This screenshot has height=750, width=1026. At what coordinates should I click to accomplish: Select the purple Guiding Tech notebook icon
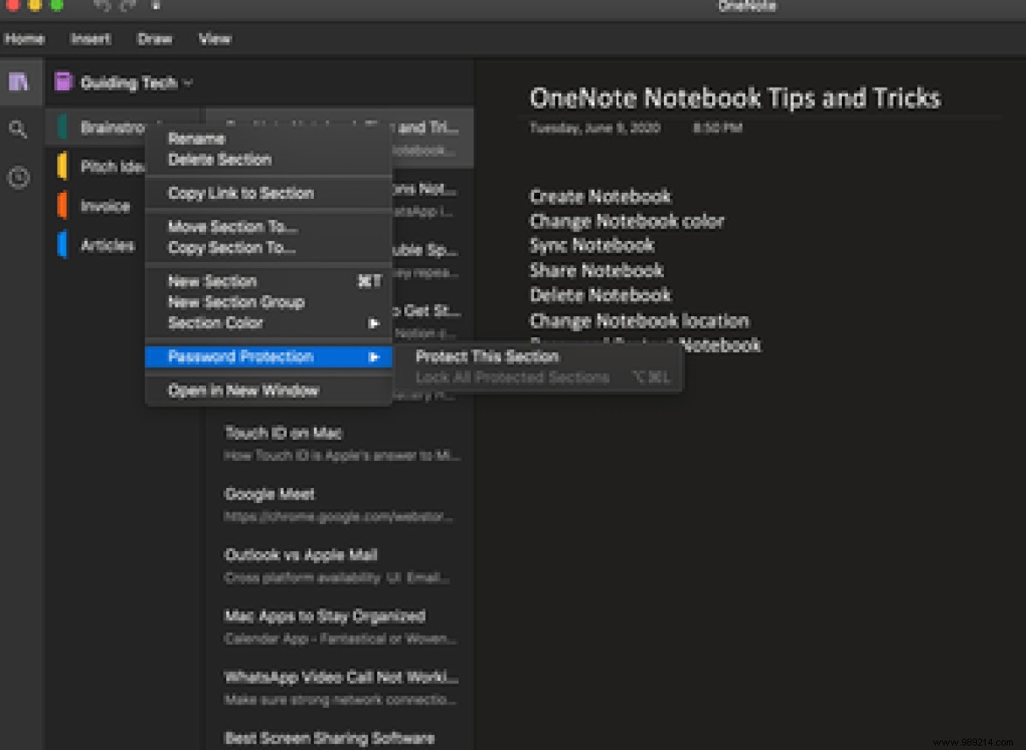[63, 81]
